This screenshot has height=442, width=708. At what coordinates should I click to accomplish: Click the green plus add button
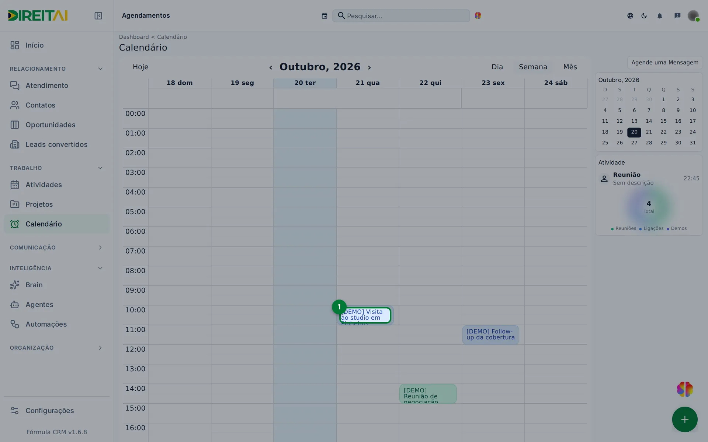[685, 420]
